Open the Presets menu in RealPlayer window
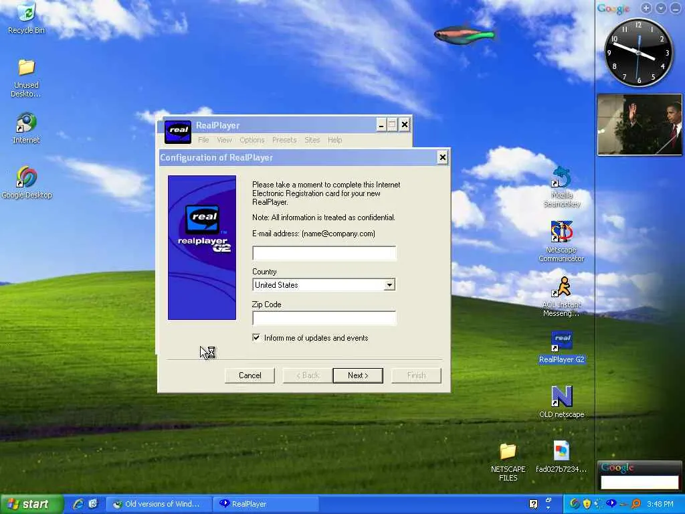The image size is (685, 514). [x=284, y=140]
